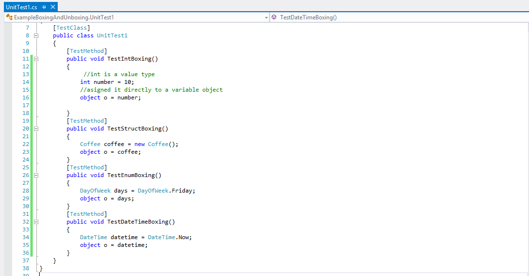Click the comment '//asigned it directly to a variable object'
The image size is (529, 276).
point(151,90)
